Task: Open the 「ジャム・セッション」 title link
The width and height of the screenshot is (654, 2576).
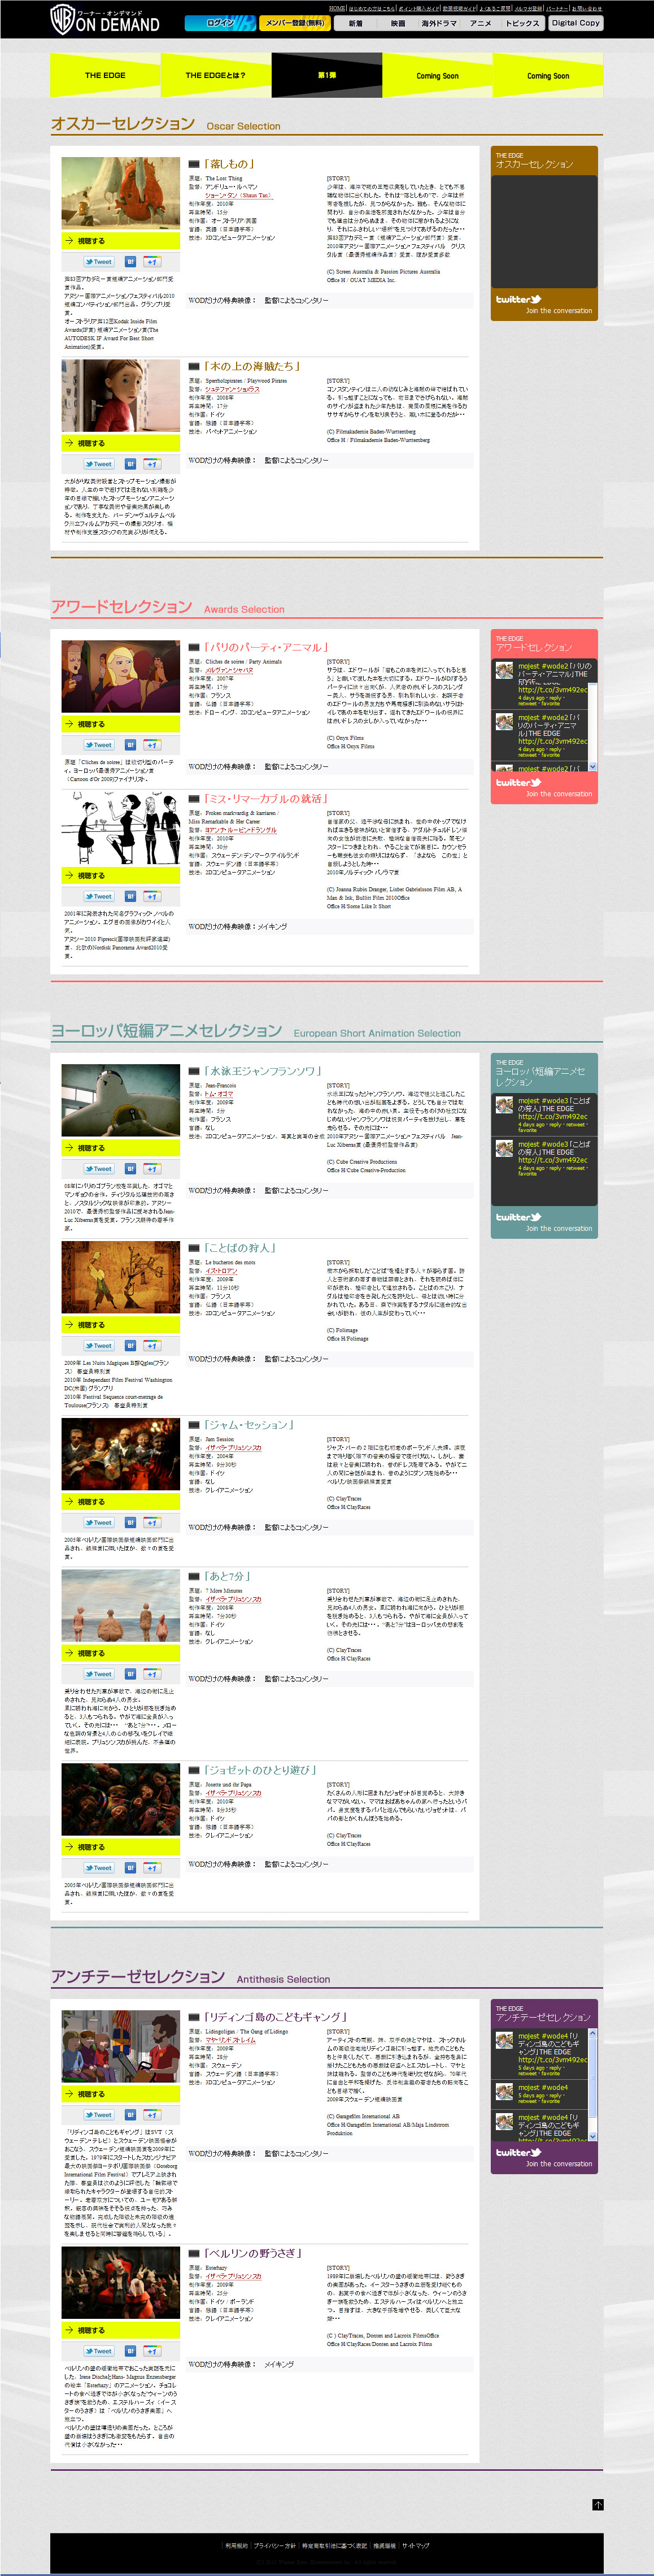Action: [248, 1424]
